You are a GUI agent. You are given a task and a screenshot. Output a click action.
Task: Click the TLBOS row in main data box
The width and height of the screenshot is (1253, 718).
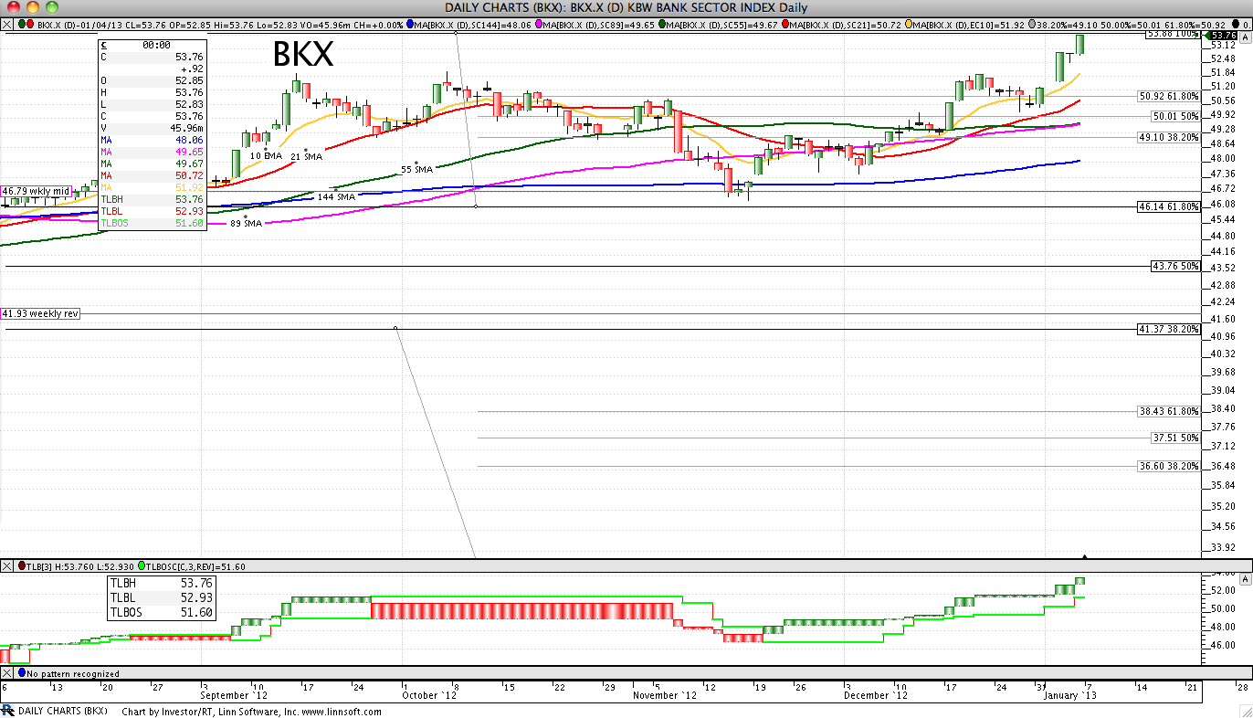152,222
